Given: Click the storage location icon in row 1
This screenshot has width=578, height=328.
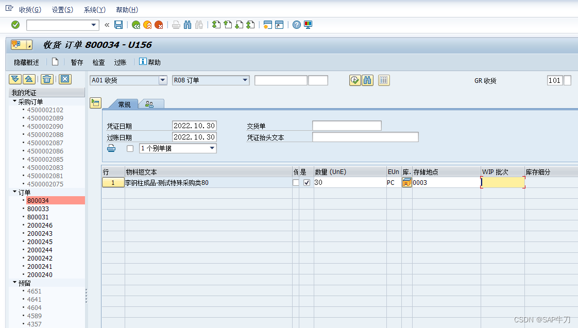Looking at the screenshot, I should [406, 182].
